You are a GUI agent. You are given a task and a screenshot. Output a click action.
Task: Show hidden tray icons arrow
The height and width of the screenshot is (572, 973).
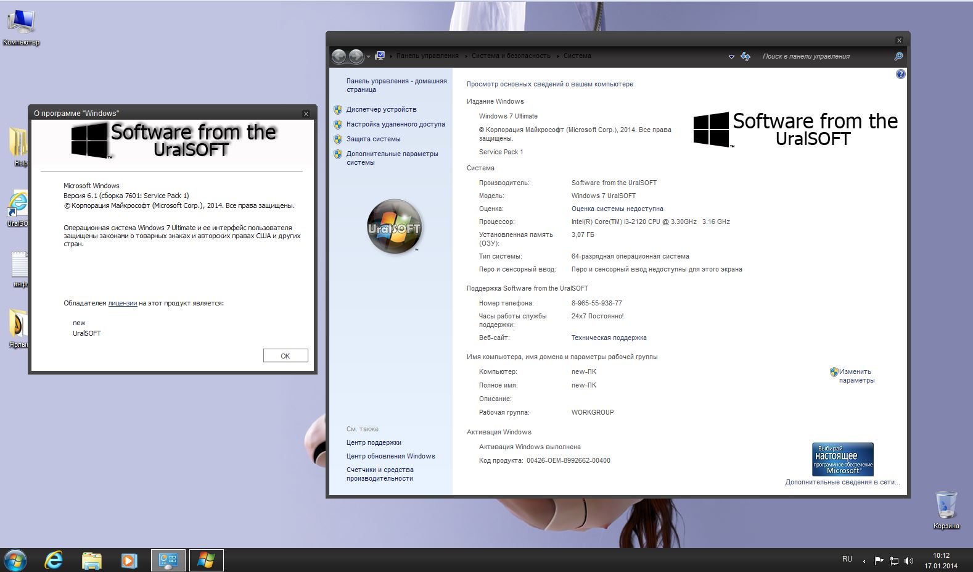[864, 561]
